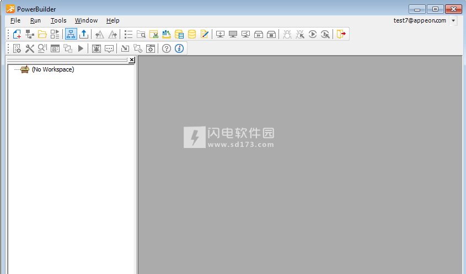
Task: Minimize the PowerBuilder window
Action: [417, 9]
